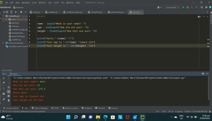Expand External Libraries node
The image size is (212, 121).
[x=3, y=43]
